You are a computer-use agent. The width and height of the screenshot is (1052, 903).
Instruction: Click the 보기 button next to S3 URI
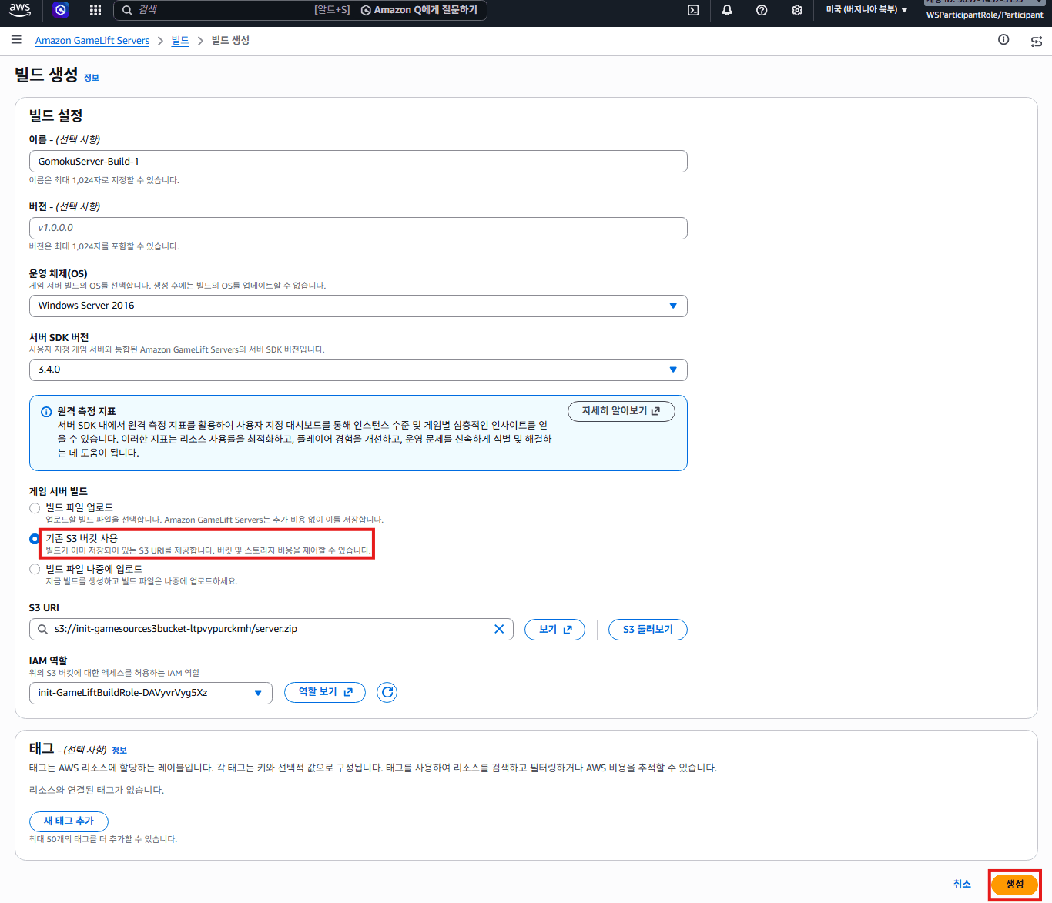click(554, 630)
